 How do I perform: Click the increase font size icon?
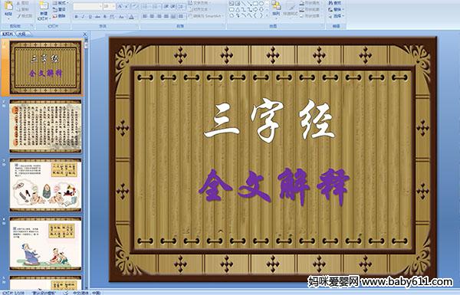(120, 6)
